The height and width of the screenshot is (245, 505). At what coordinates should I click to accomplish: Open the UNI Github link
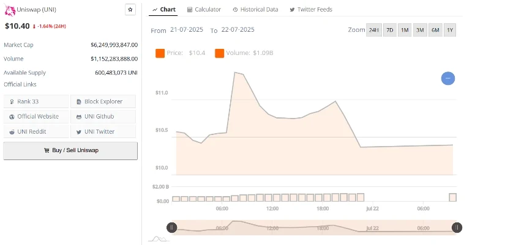pos(103,117)
